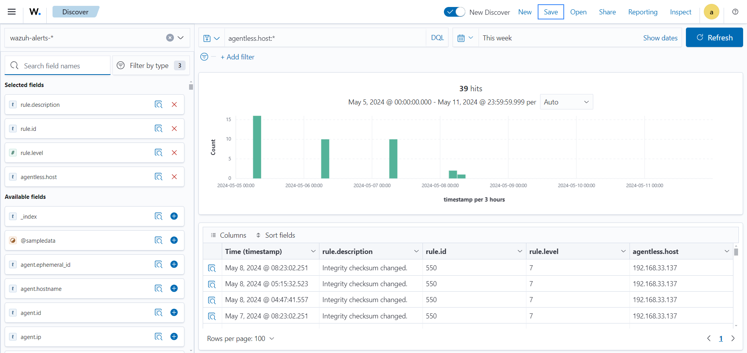747x353 pixels.
Task: Click the Show dates link
Action: [x=660, y=38]
